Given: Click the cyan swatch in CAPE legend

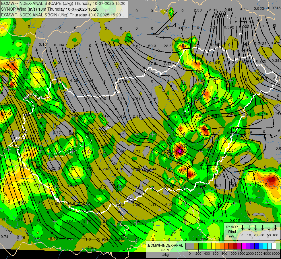Looking at the screenshot, I should (265, 246).
